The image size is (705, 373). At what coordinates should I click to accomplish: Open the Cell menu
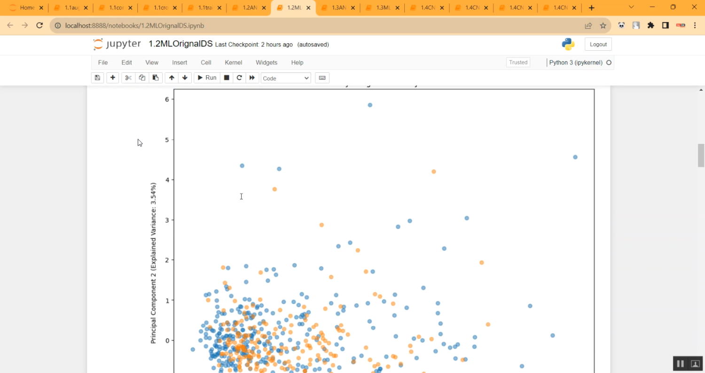pos(206,62)
